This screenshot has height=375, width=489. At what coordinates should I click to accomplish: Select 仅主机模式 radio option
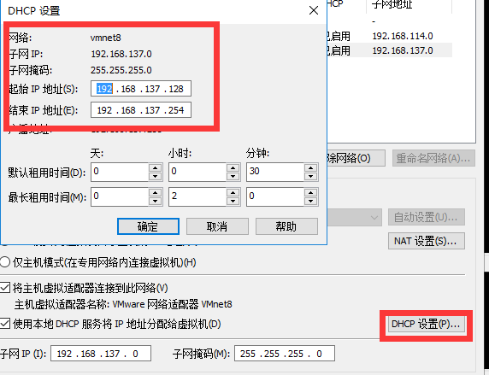(x=4, y=262)
